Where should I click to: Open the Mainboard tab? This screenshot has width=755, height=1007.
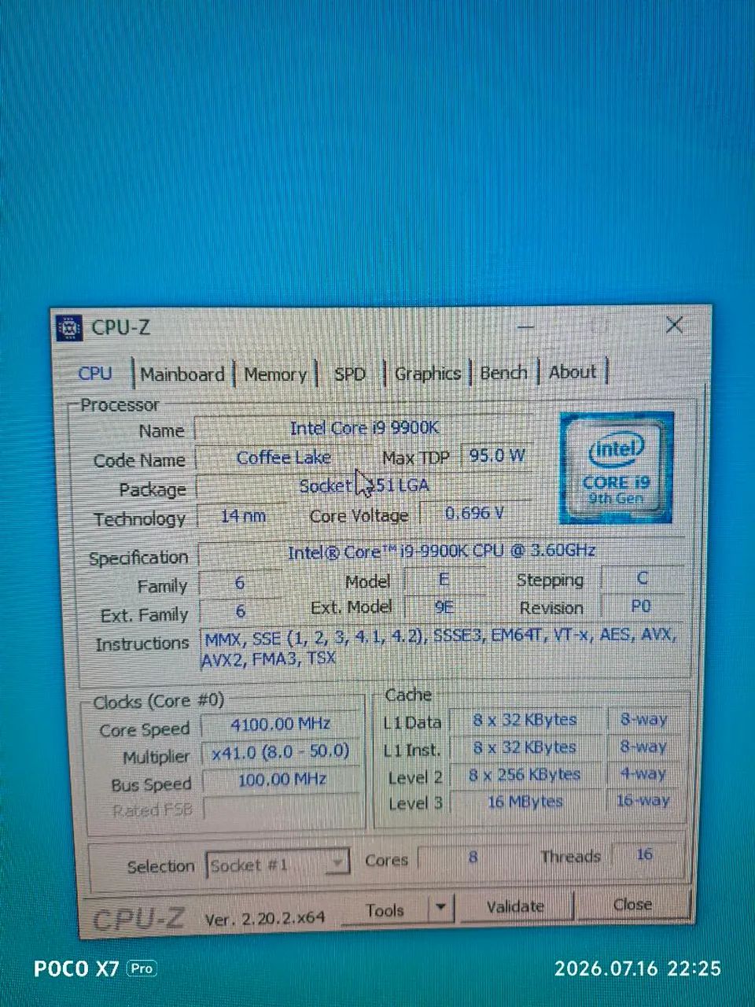[182, 374]
